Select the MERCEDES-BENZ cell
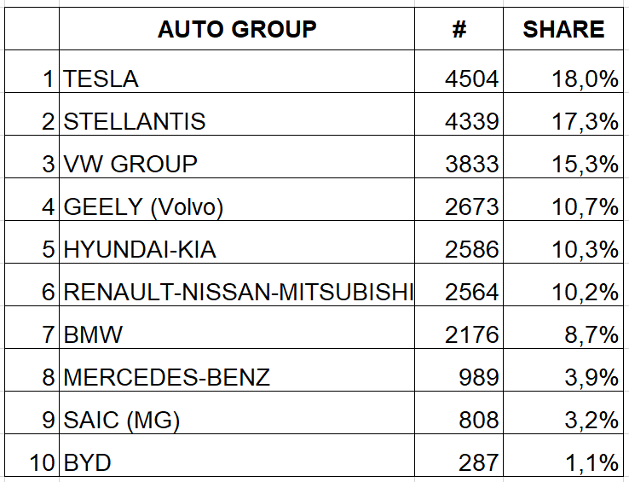 [x=237, y=370]
